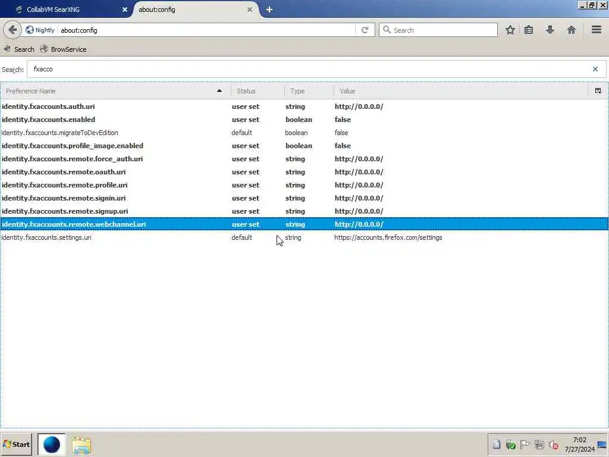Image resolution: width=609 pixels, height=457 pixels.
Task: Go to the home page icon
Action: pyautogui.click(x=572, y=30)
